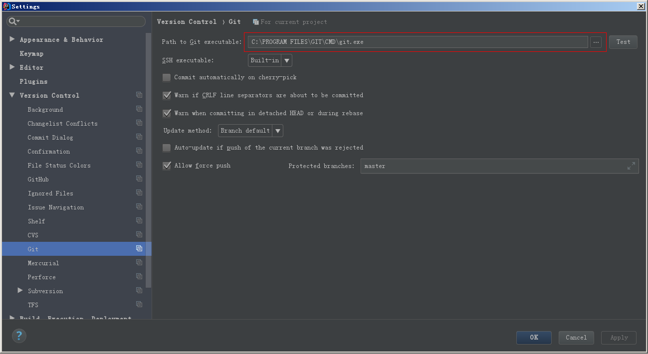Select Confirmation in the settings tree
Image resolution: width=648 pixels, height=354 pixels.
pos(49,151)
